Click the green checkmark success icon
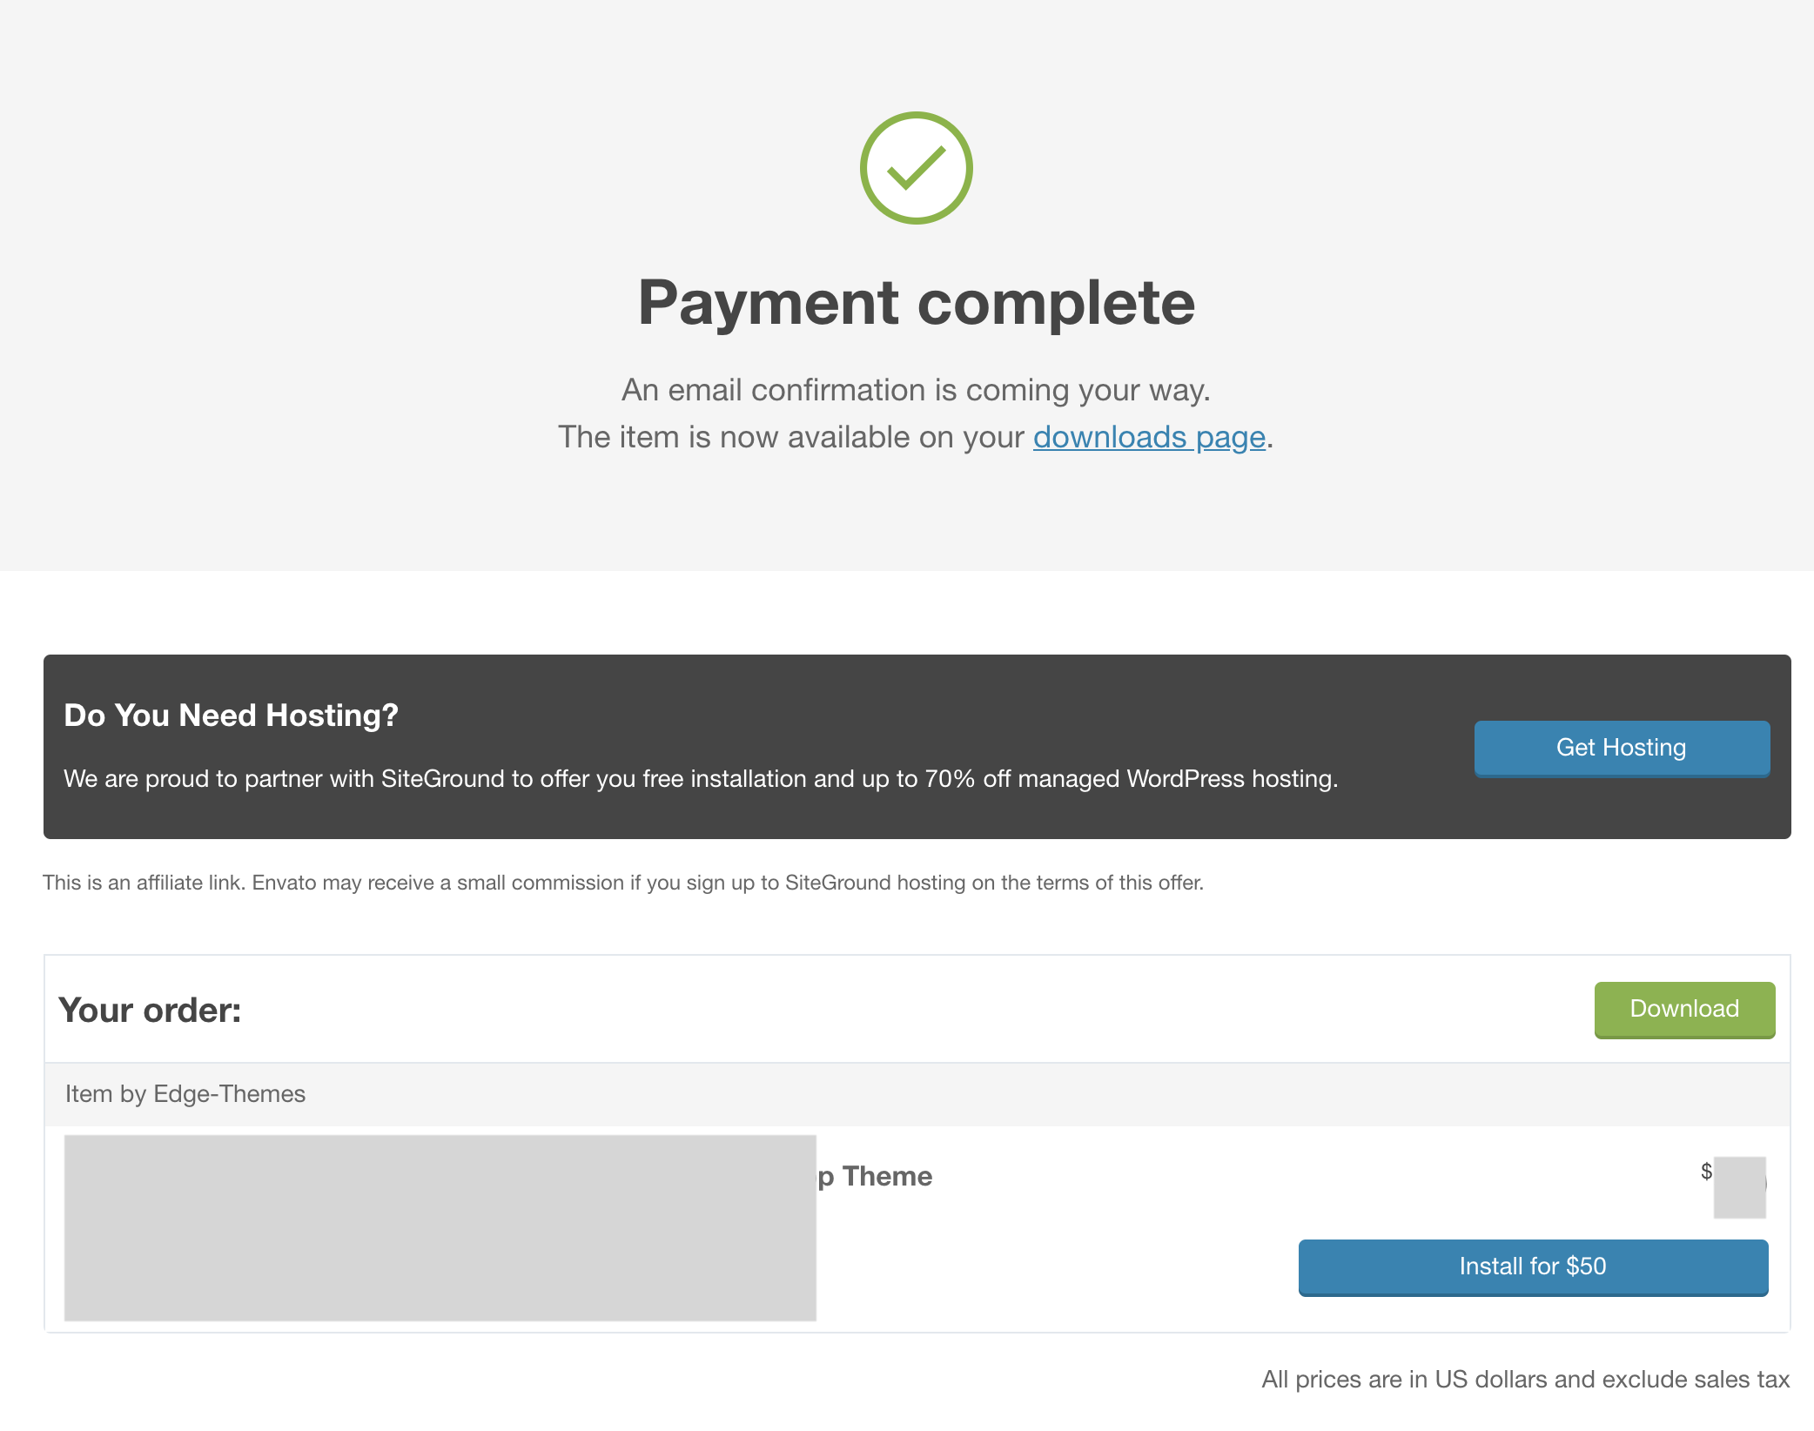 coord(916,168)
